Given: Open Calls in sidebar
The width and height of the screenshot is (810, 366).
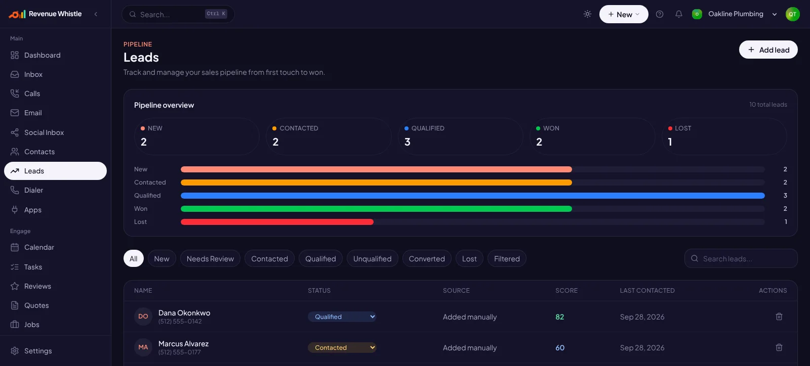Looking at the screenshot, I should [55, 94].
